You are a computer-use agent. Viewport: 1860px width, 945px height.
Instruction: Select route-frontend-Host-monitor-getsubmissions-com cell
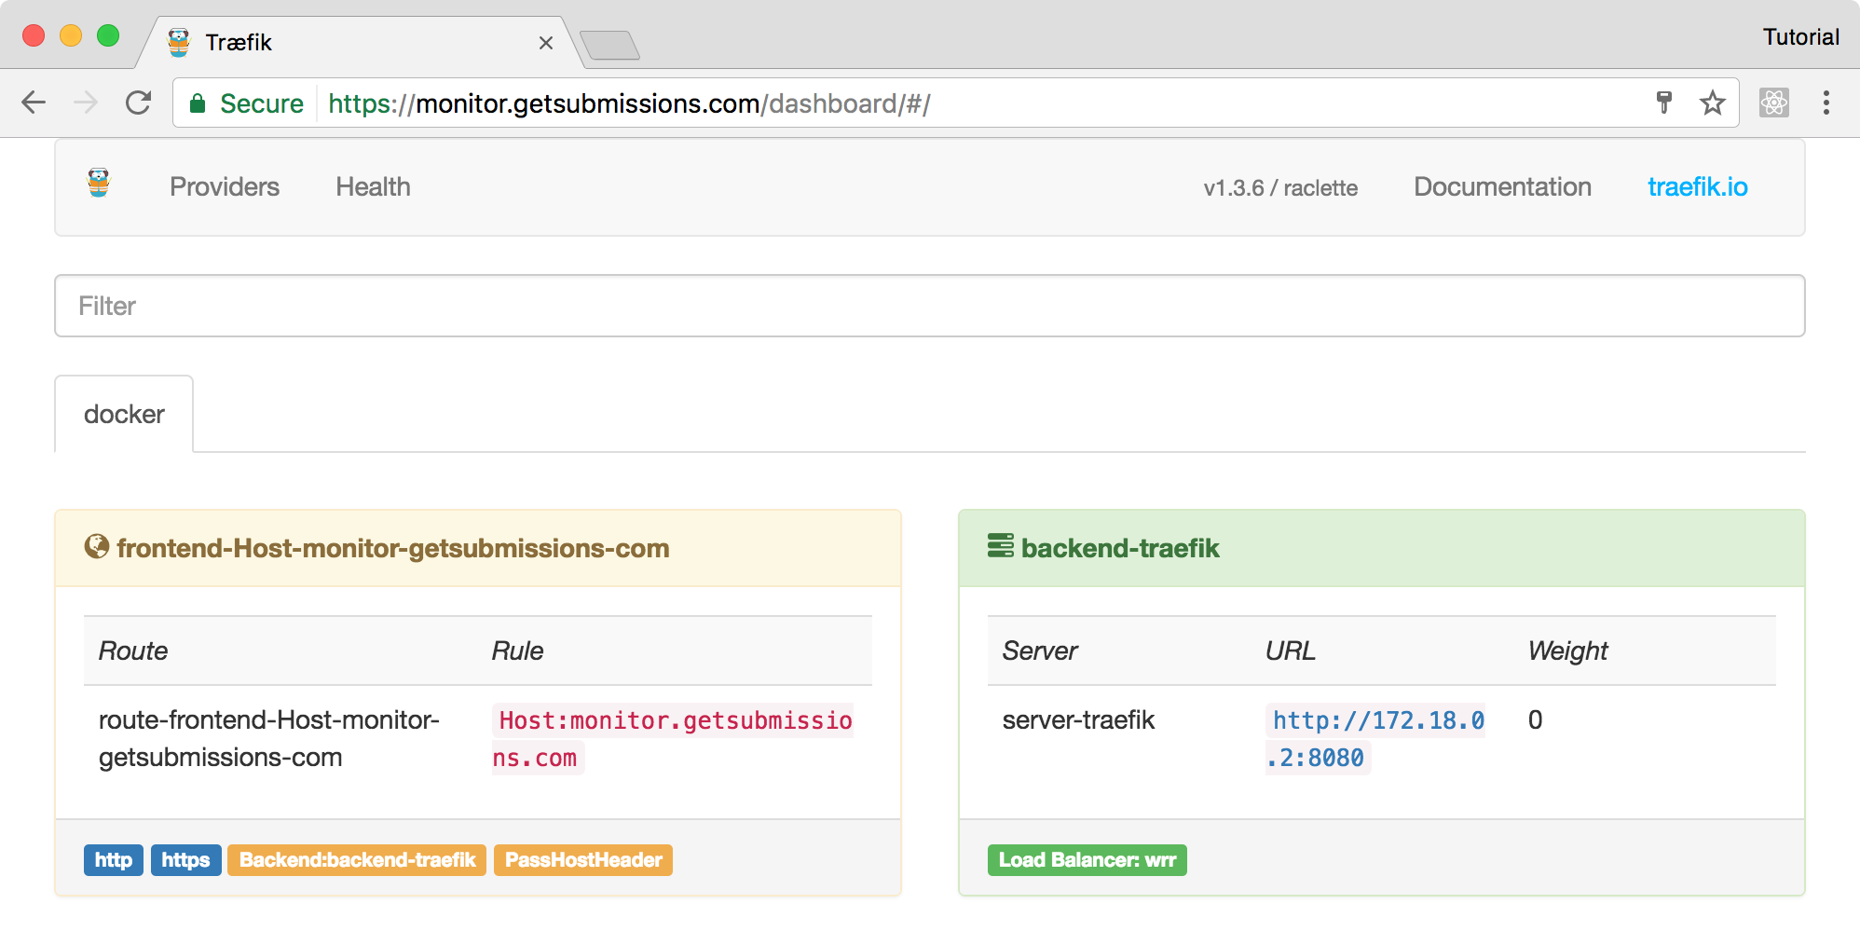pos(269,738)
